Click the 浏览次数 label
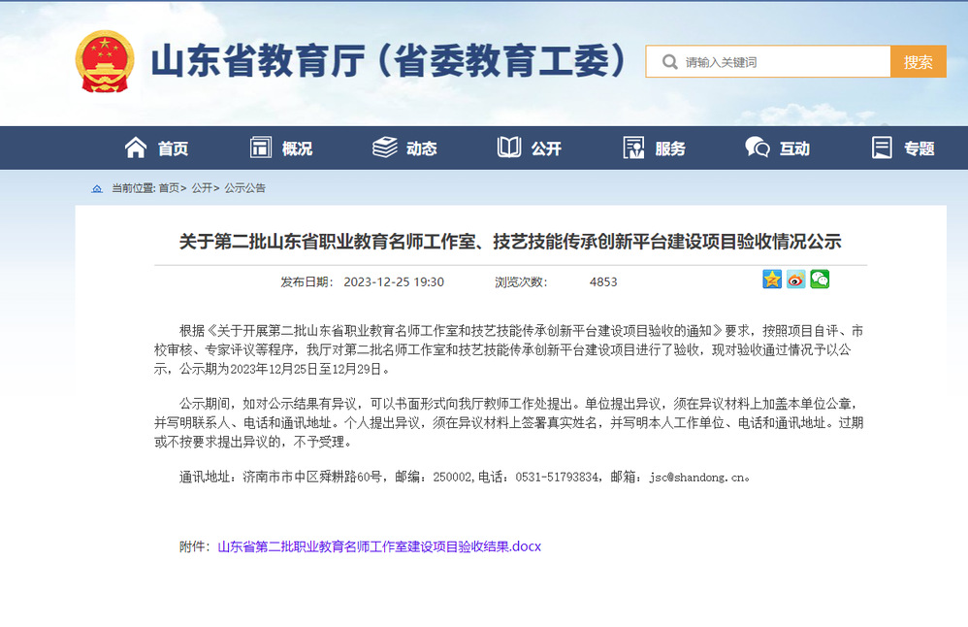Image resolution: width=968 pixels, height=627 pixels. (x=521, y=282)
